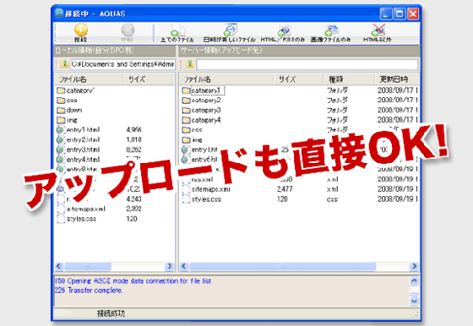
Task: Click server pane horizontal scrollbar thumb
Action: pos(283,266)
